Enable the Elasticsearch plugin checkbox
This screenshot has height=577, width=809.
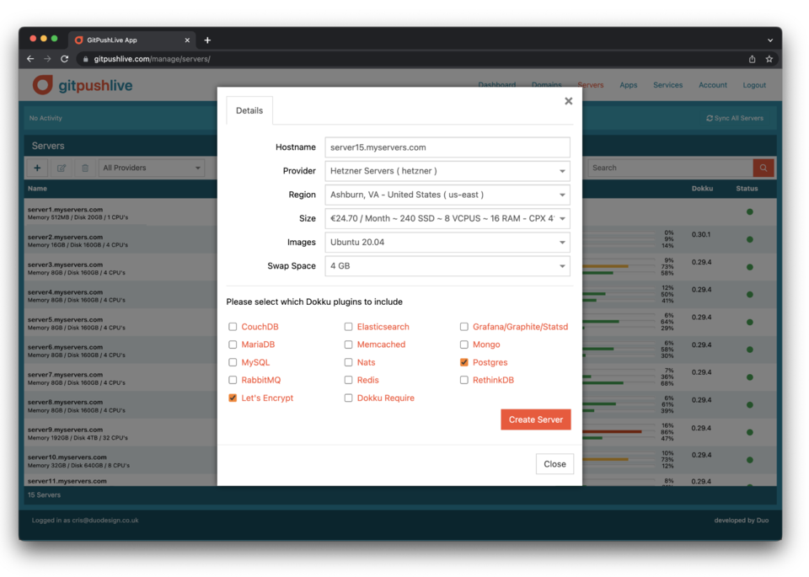click(x=348, y=327)
